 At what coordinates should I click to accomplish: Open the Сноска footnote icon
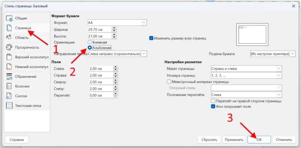pyautogui.click(x=9, y=96)
